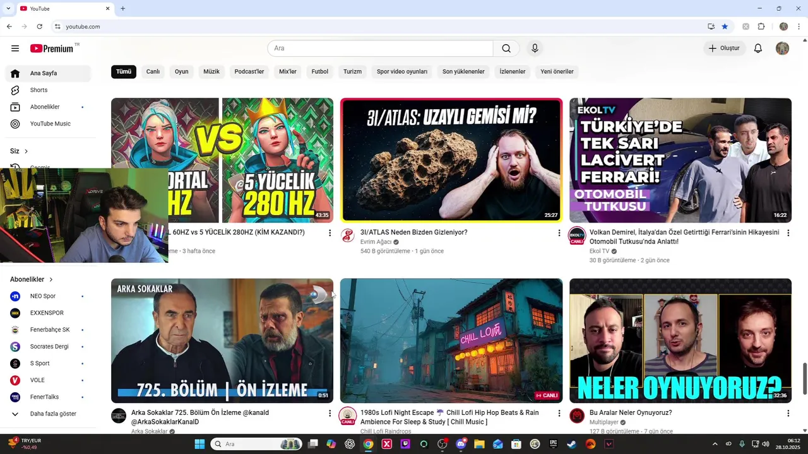Open the EXXENSPOR channel subscription

(48, 313)
